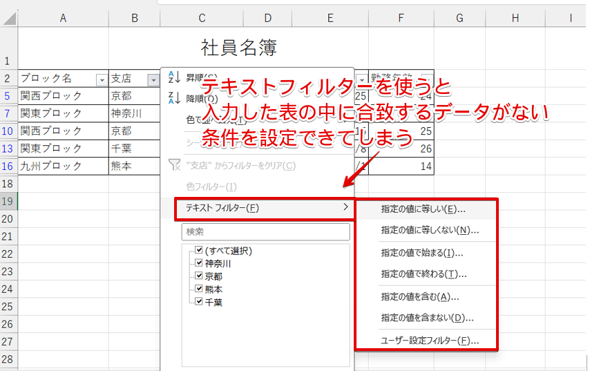
Task: Click the descending sort Z-A icon
Action: pos(174,98)
